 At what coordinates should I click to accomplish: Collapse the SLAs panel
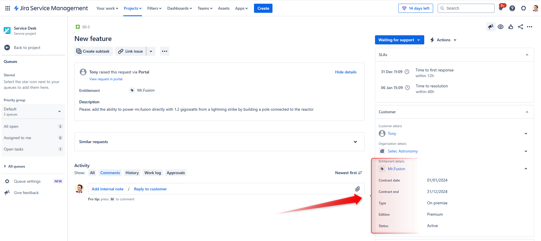coord(527,55)
